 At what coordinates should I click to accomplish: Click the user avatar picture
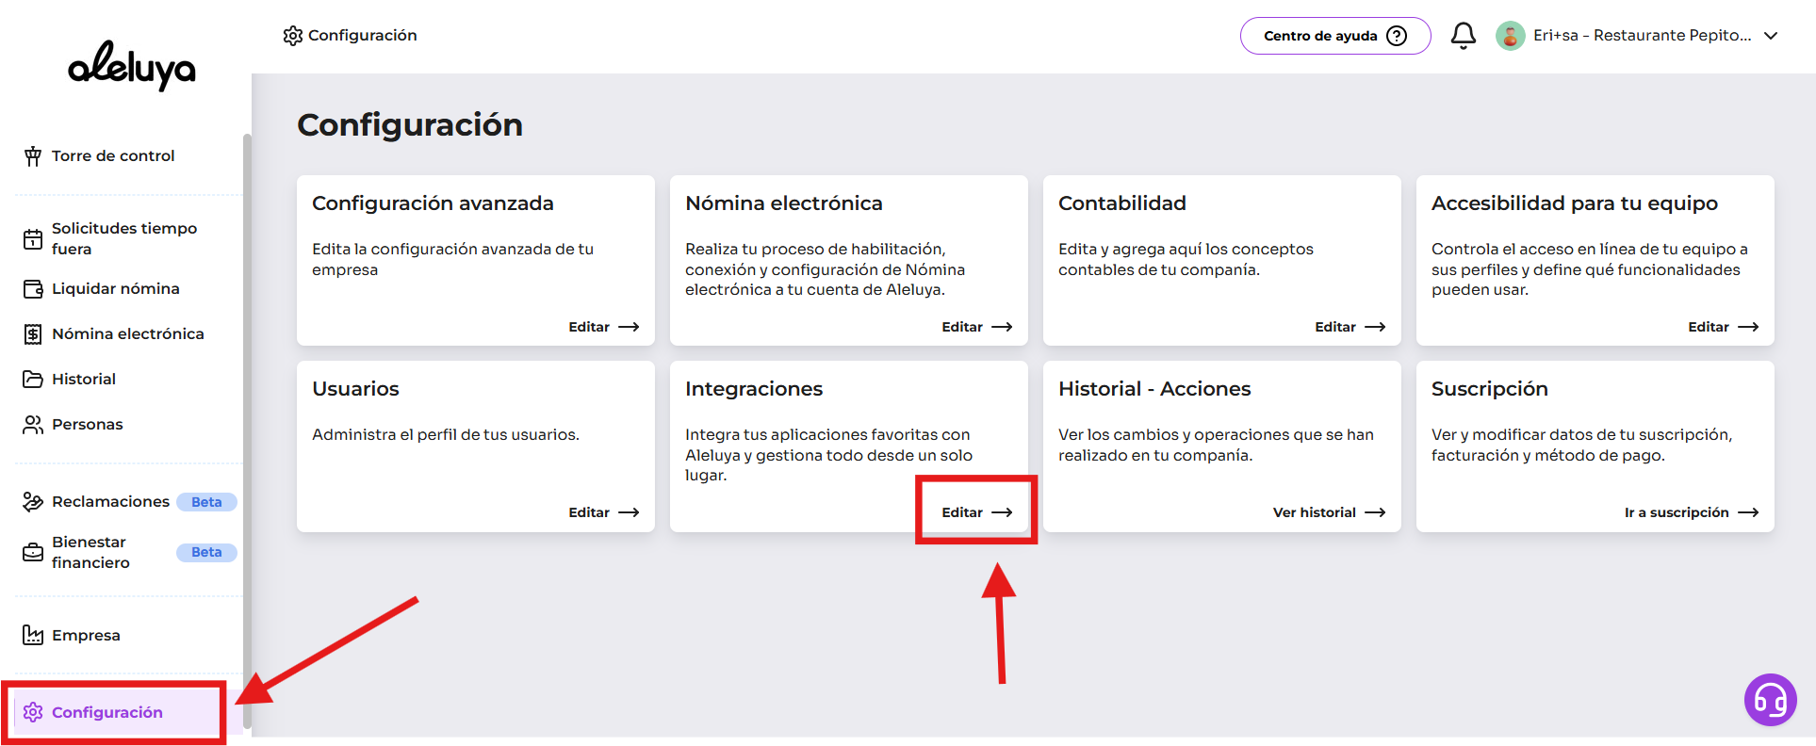click(1511, 36)
